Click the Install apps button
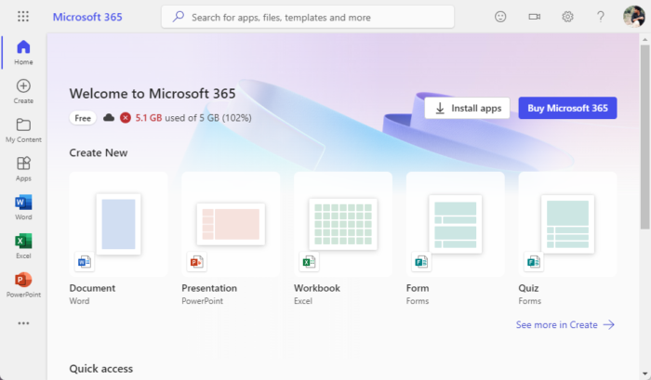651x380 pixels. click(x=467, y=108)
